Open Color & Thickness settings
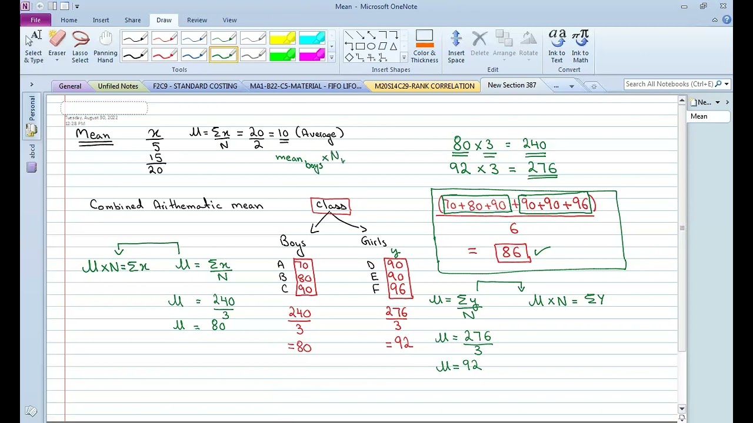Image resolution: width=753 pixels, height=423 pixels. pos(424,46)
